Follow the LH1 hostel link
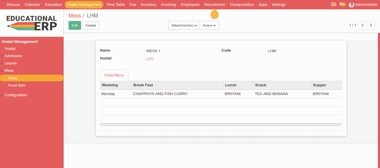Image resolution: width=380 pixels, height=168 pixels. (x=150, y=59)
